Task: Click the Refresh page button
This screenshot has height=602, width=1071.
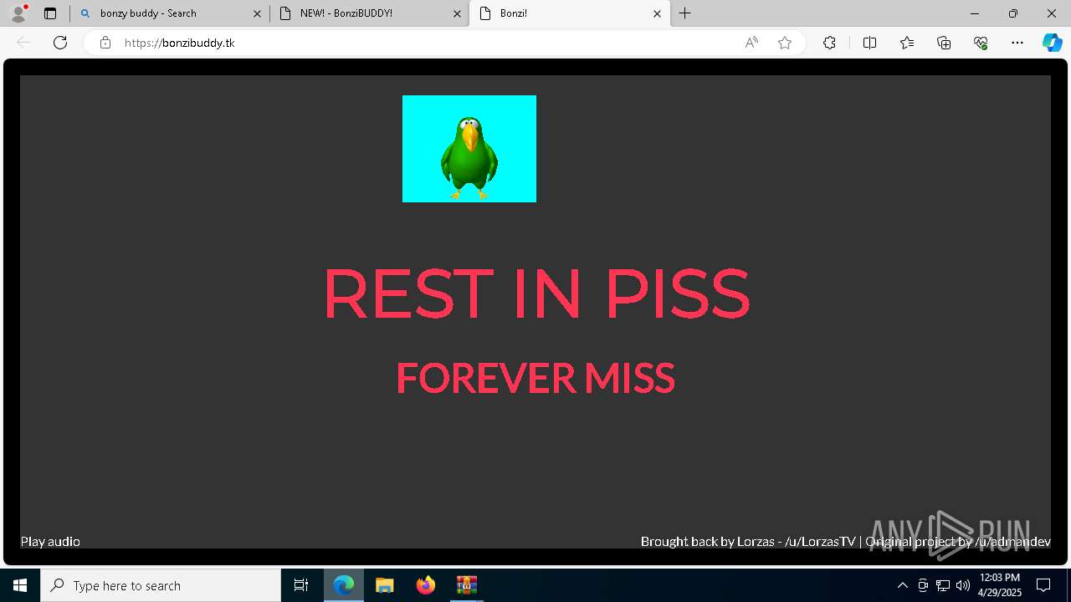Action: coord(60,43)
